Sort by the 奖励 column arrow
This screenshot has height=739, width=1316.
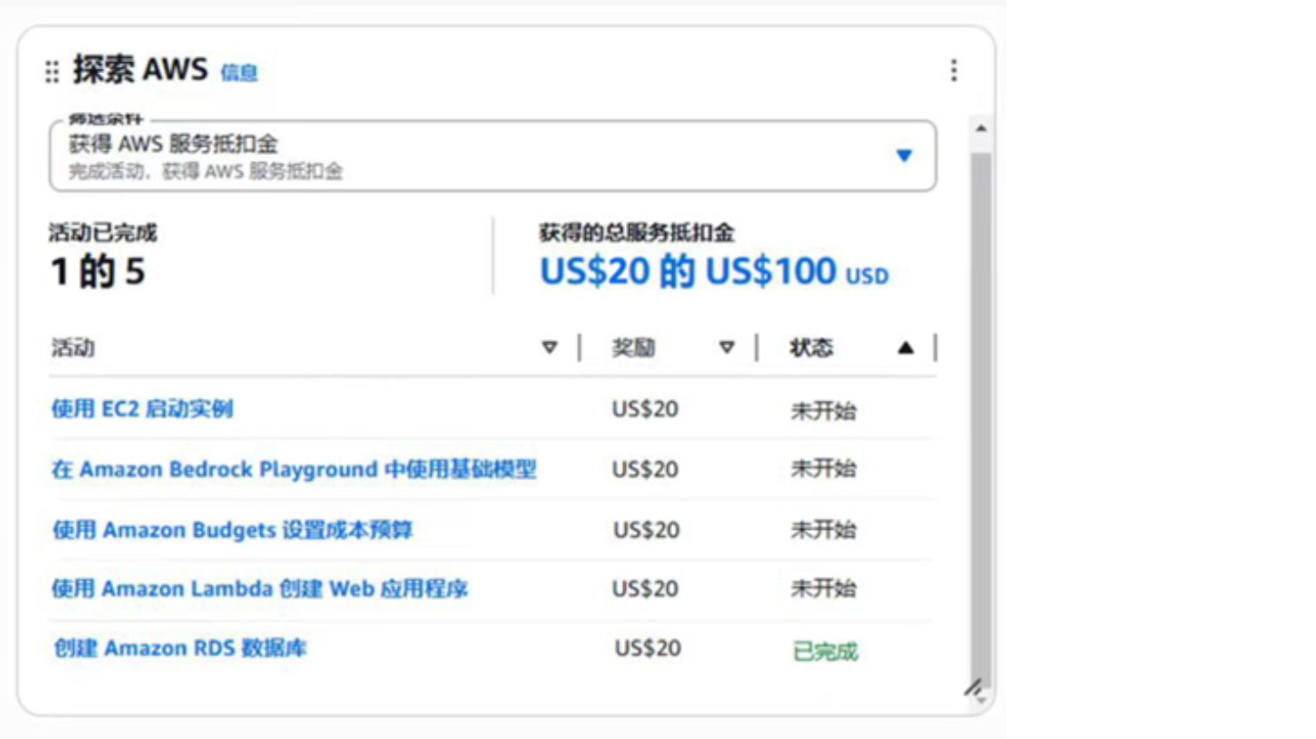[727, 347]
